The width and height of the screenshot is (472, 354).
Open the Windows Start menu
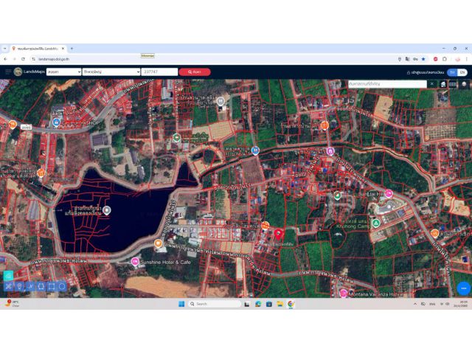tap(181, 304)
